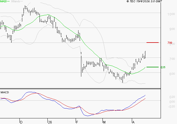
Task: Click the 1000 price axis label
Action: point(171,14)
